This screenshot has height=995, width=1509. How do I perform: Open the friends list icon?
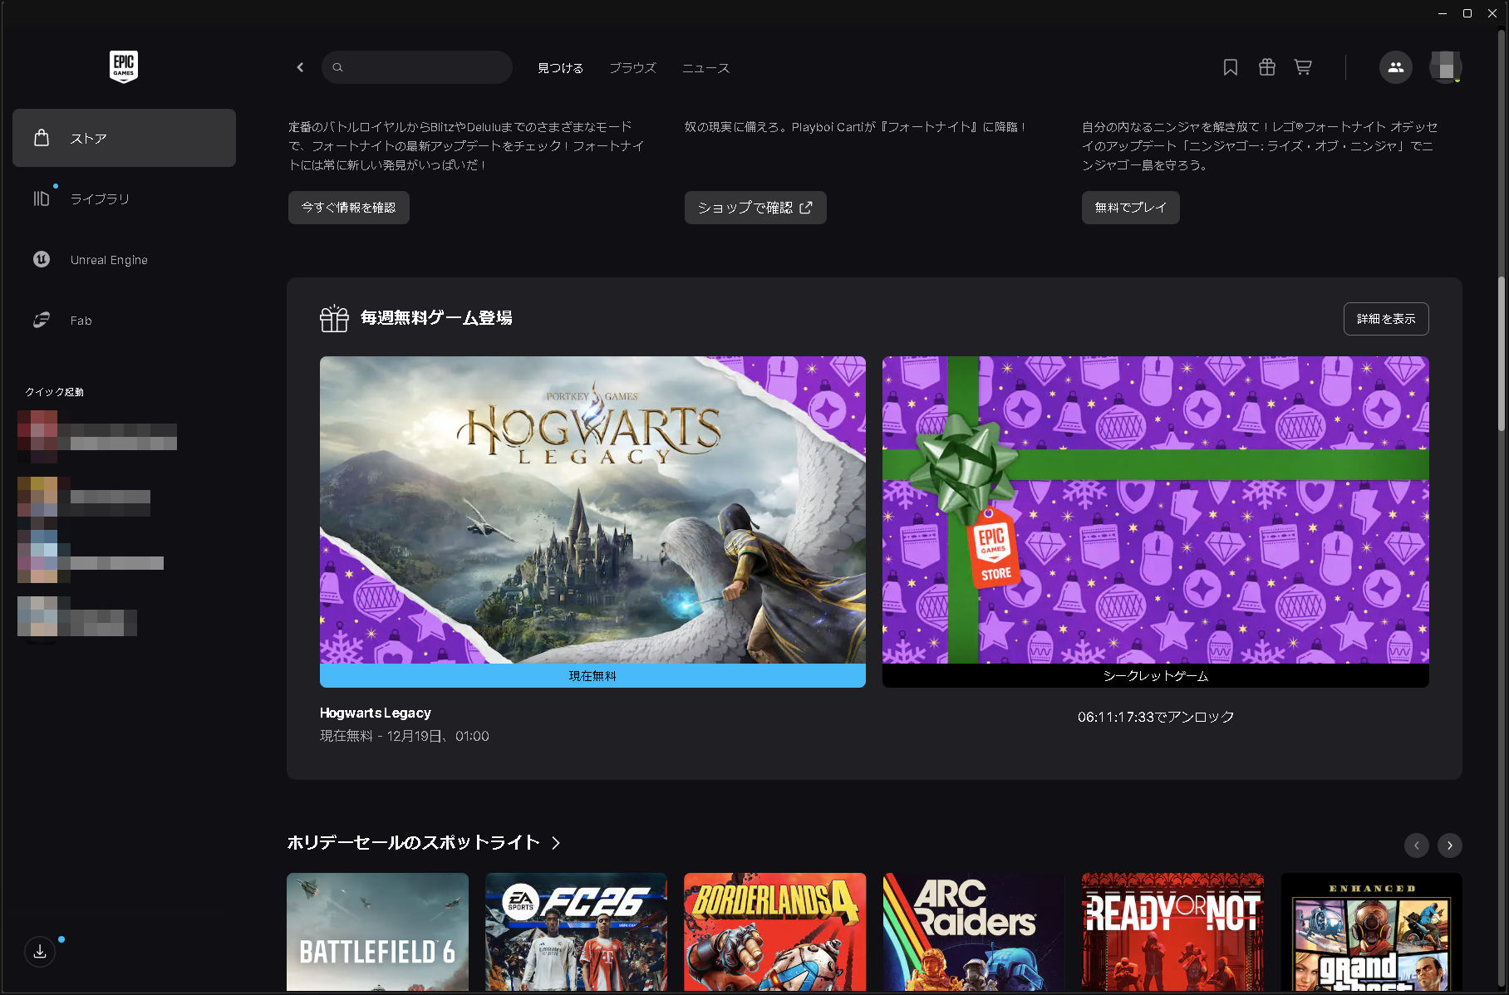(x=1395, y=67)
